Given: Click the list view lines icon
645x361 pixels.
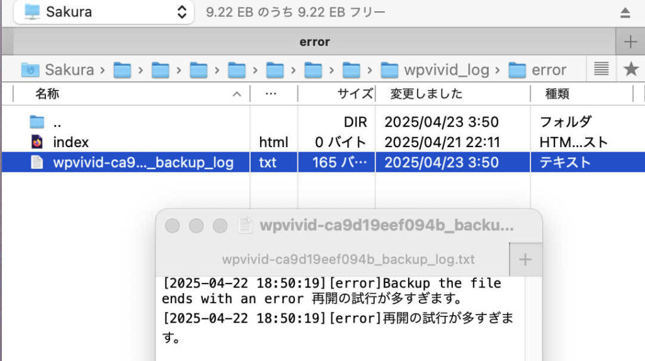Looking at the screenshot, I should pyautogui.click(x=601, y=69).
